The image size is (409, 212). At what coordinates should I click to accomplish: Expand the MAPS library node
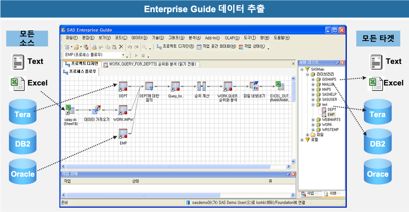[313, 89]
